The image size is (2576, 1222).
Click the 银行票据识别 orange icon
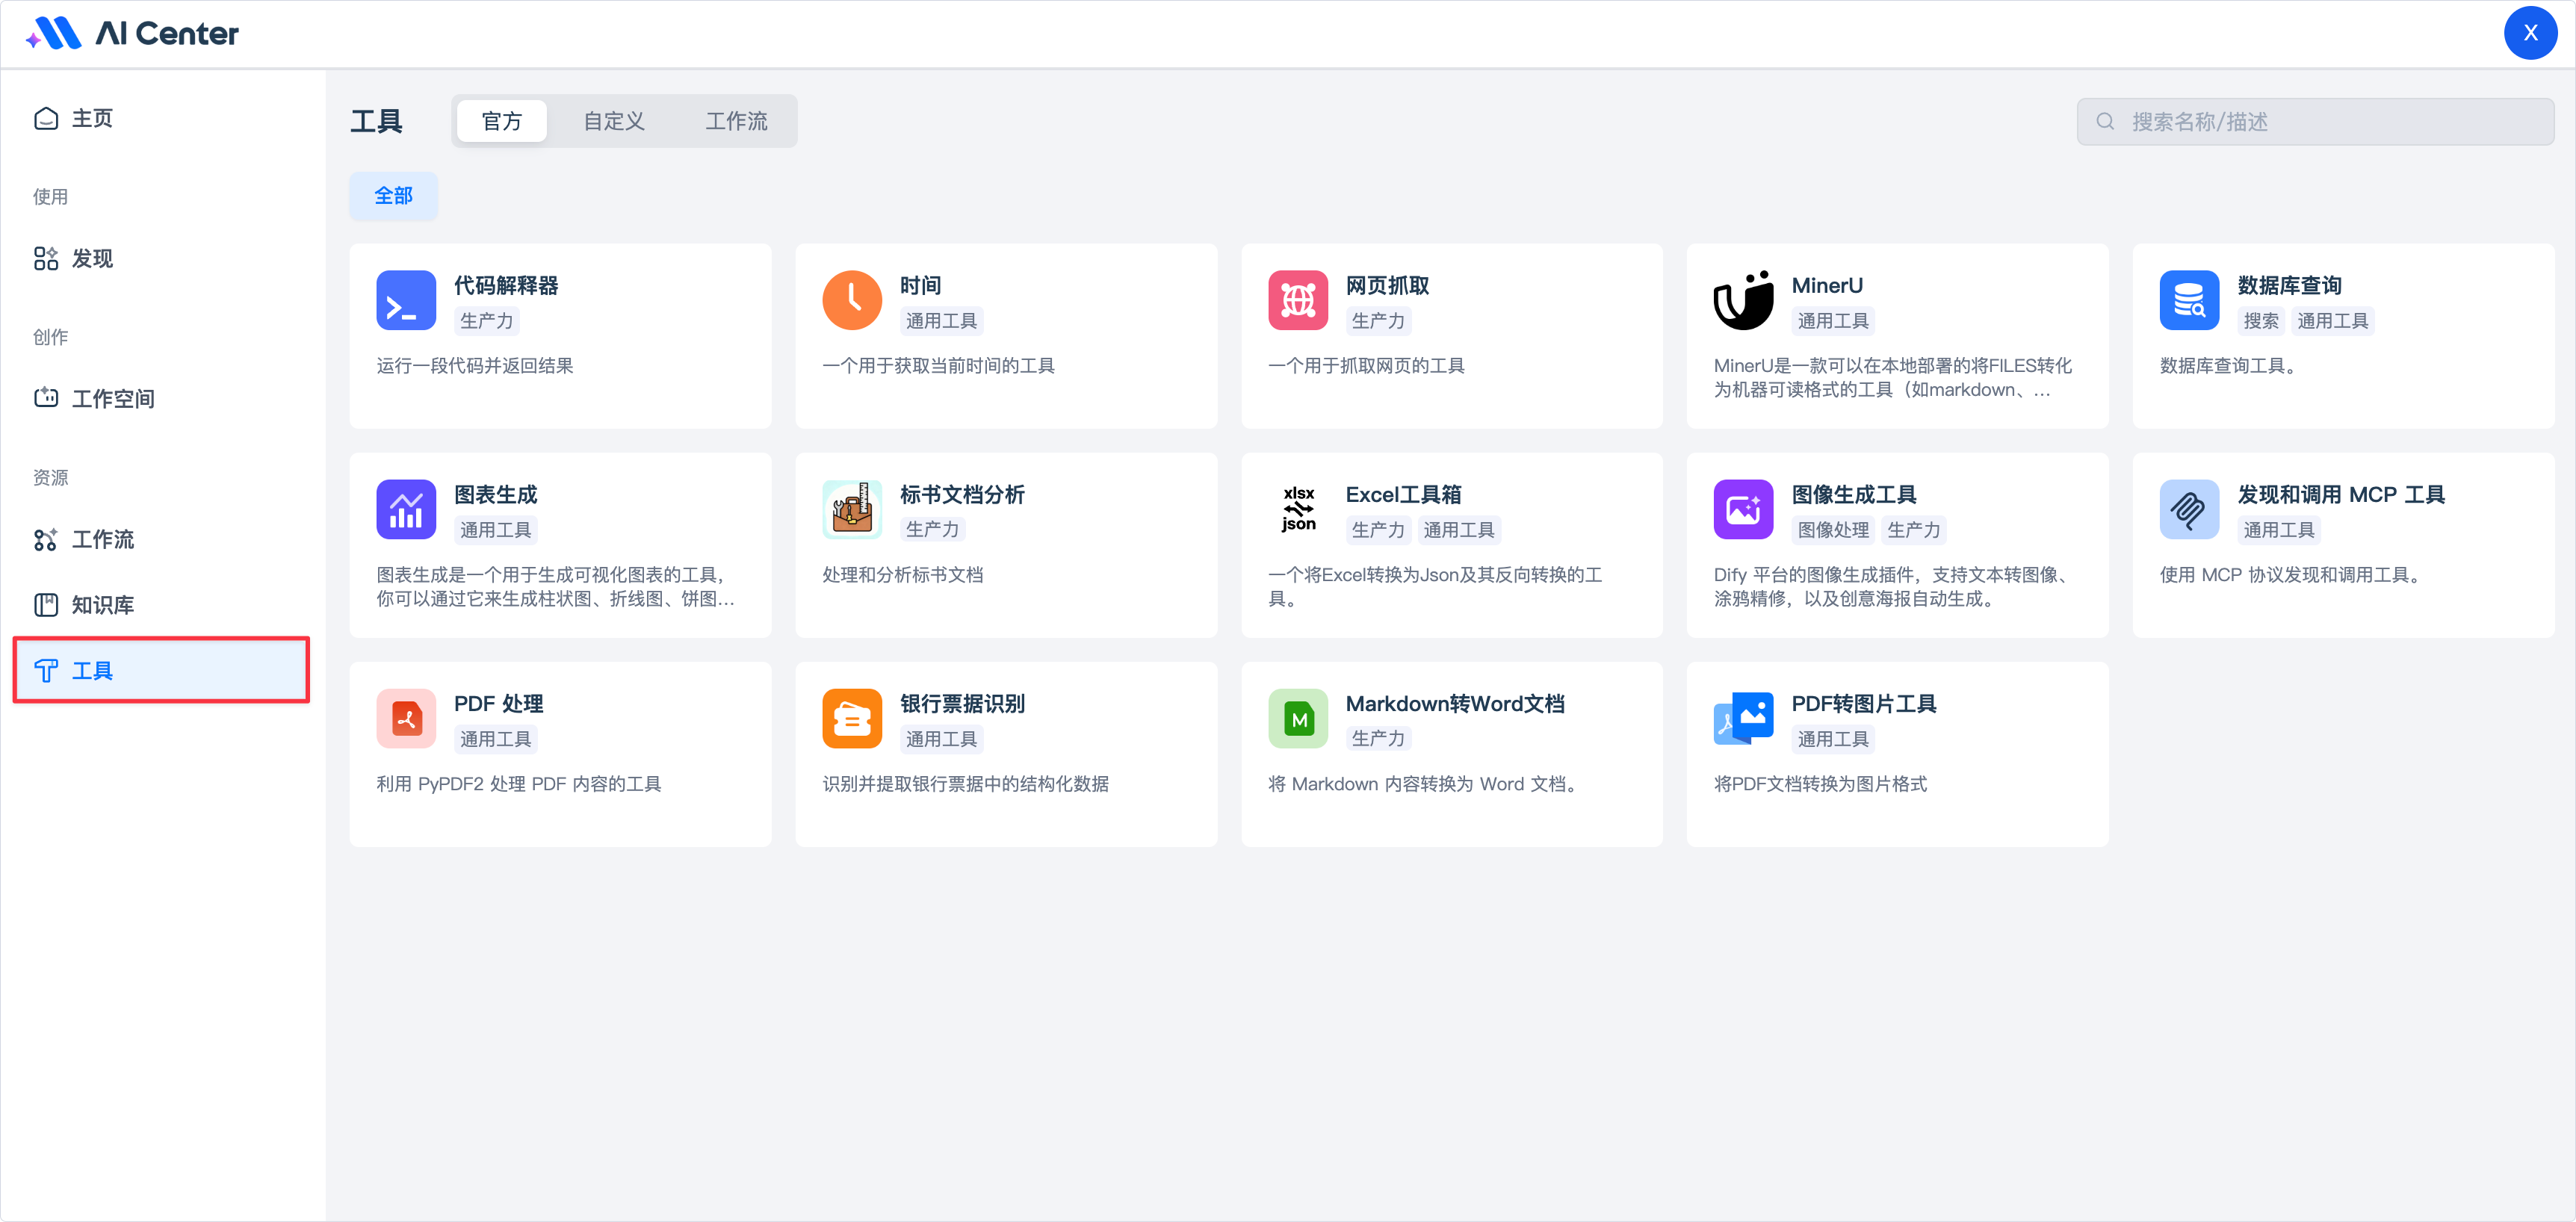coord(851,718)
